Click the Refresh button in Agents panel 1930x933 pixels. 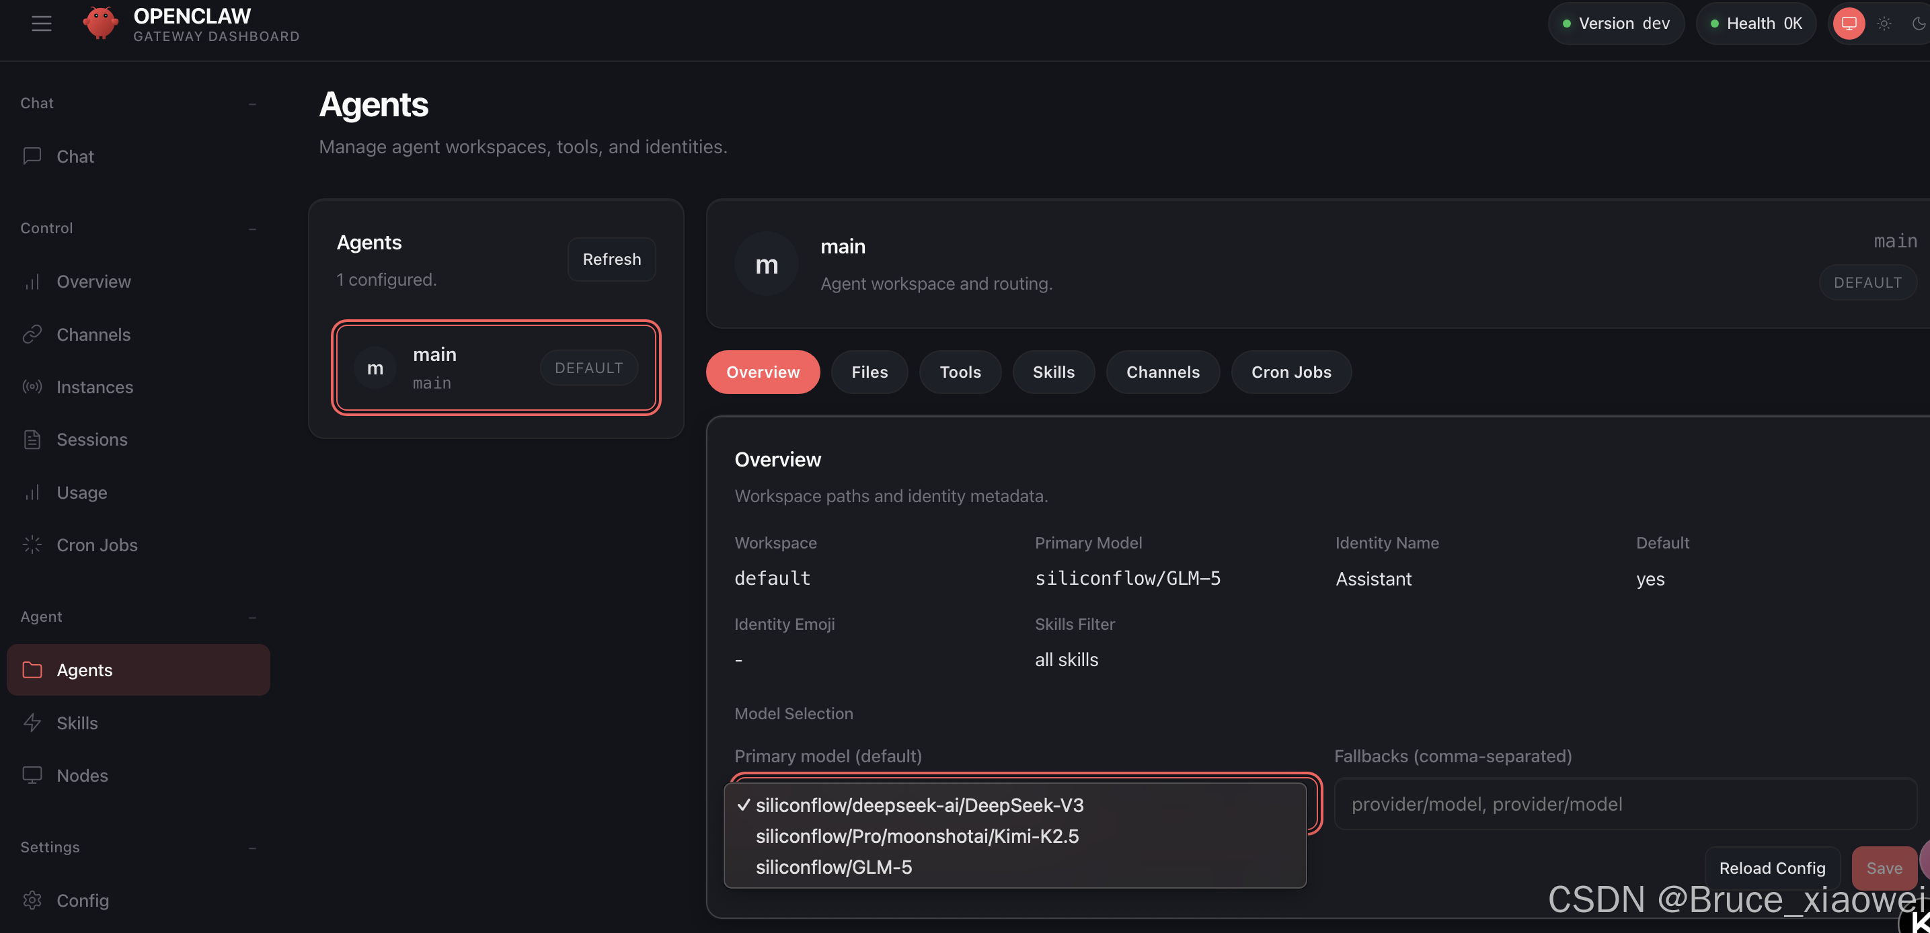click(x=611, y=258)
